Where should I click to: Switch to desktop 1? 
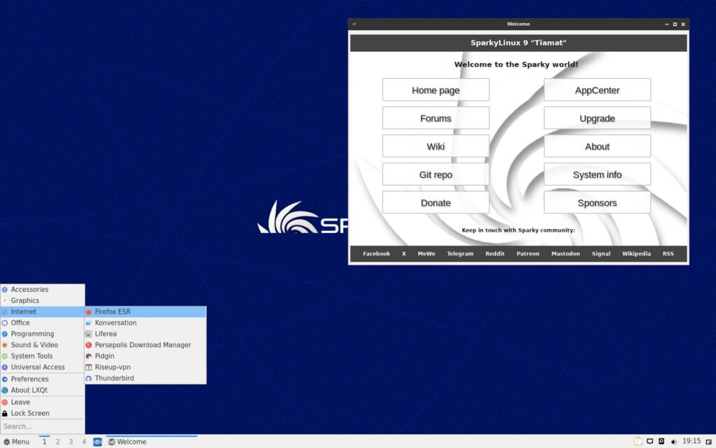(x=44, y=442)
